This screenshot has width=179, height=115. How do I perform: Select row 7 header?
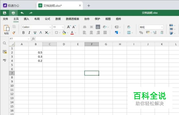click(12, 73)
